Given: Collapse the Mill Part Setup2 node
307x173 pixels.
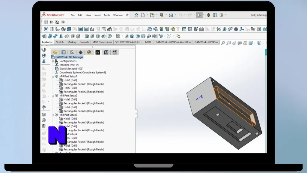Looking at the screenshot, I should tap(53, 96).
